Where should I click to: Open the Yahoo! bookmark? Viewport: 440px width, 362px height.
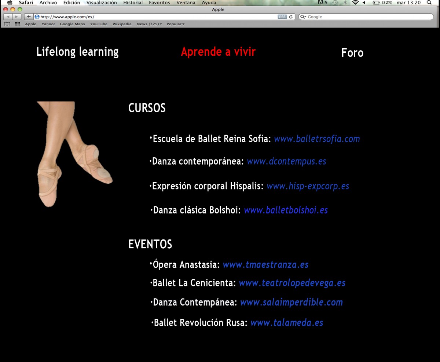pos(48,24)
